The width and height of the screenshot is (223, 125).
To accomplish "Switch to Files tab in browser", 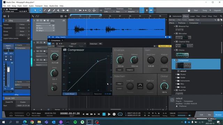I will [198, 16].
